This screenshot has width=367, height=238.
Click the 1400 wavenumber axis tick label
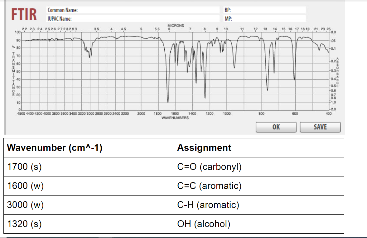click(x=192, y=113)
